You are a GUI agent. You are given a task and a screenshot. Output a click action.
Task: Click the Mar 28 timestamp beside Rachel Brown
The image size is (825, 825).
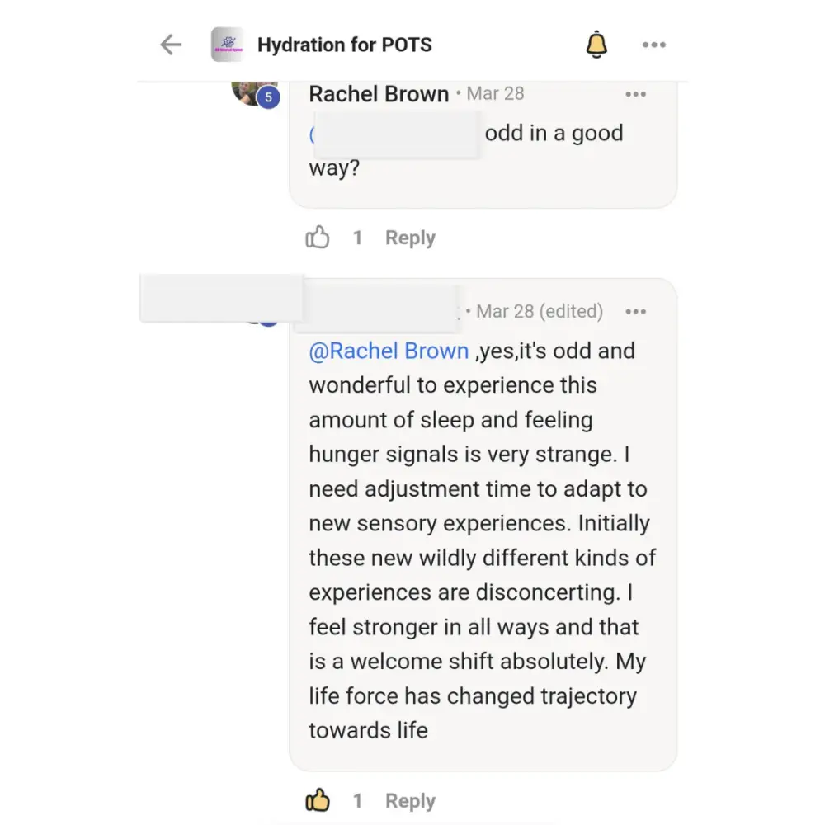(495, 94)
